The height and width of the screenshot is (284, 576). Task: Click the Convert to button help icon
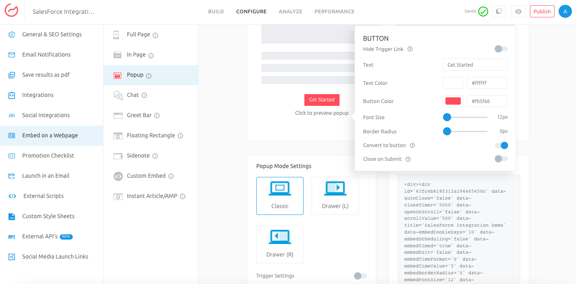[412, 145]
